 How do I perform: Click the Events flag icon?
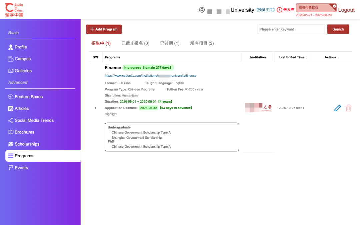click(11, 168)
